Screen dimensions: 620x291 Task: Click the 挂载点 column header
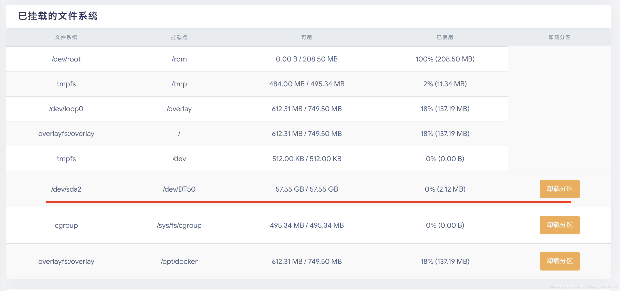[179, 37]
